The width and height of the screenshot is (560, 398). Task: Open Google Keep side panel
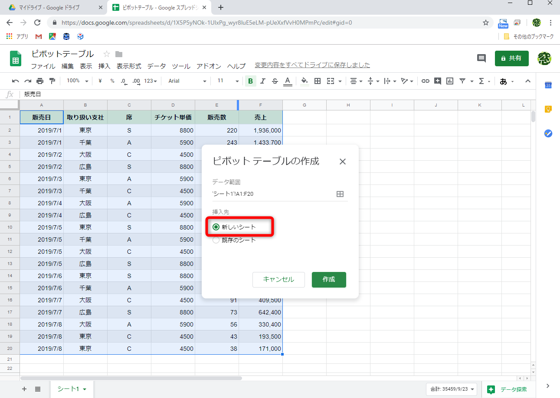click(548, 110)
